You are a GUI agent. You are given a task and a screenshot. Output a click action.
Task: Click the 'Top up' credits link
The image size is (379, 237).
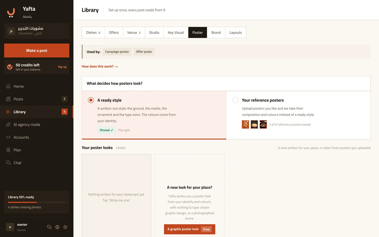point(62,67)
